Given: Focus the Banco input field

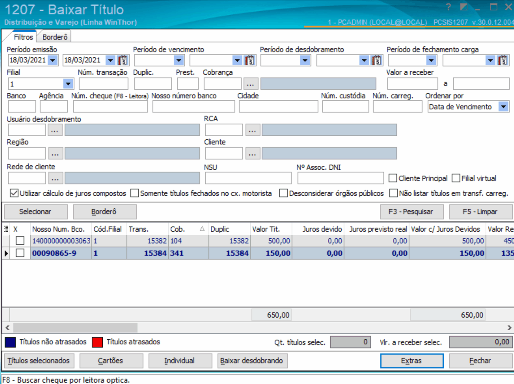Looking at the screenshot, I should (x=22, y=107).
